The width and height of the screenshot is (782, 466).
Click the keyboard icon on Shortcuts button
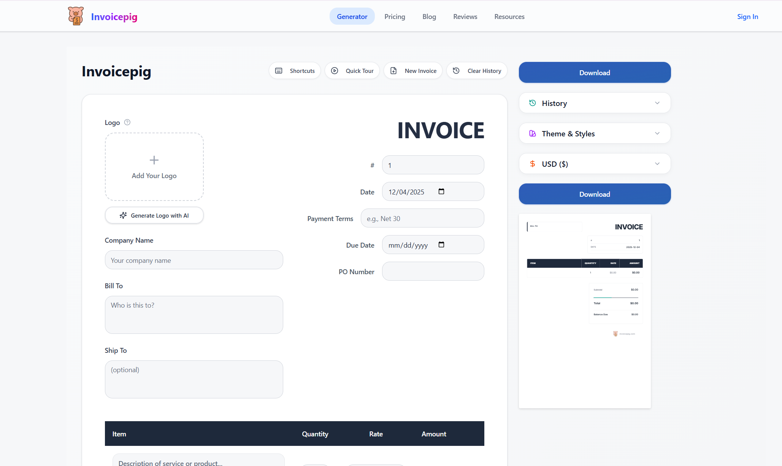[x=279, y=71]
